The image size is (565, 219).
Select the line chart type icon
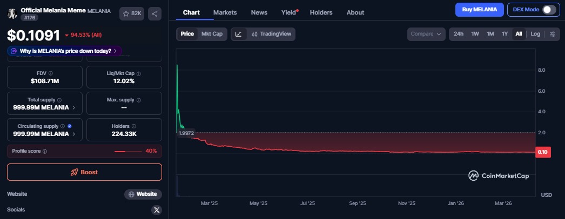click(239, 34)
